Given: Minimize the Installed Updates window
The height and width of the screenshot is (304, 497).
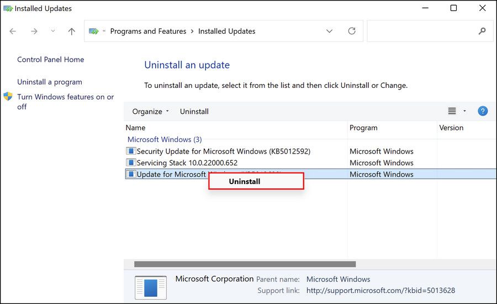Looking at the screenshot, I should pos(425,8).
